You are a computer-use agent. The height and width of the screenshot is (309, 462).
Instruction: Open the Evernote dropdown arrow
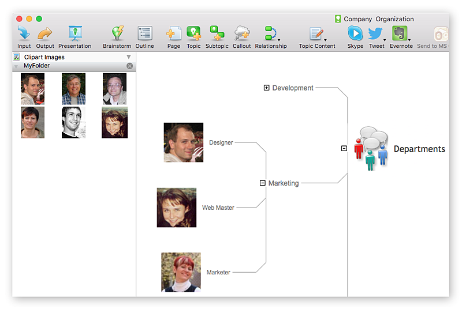pyautogui.click(x=409, y=40)
